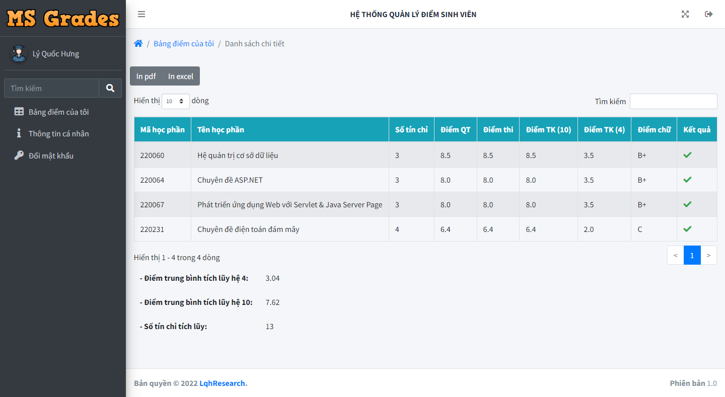The image size is (725, 397).
Task: Click the table icon beside Bảng điểm của tôi
Action: point(19,112)
